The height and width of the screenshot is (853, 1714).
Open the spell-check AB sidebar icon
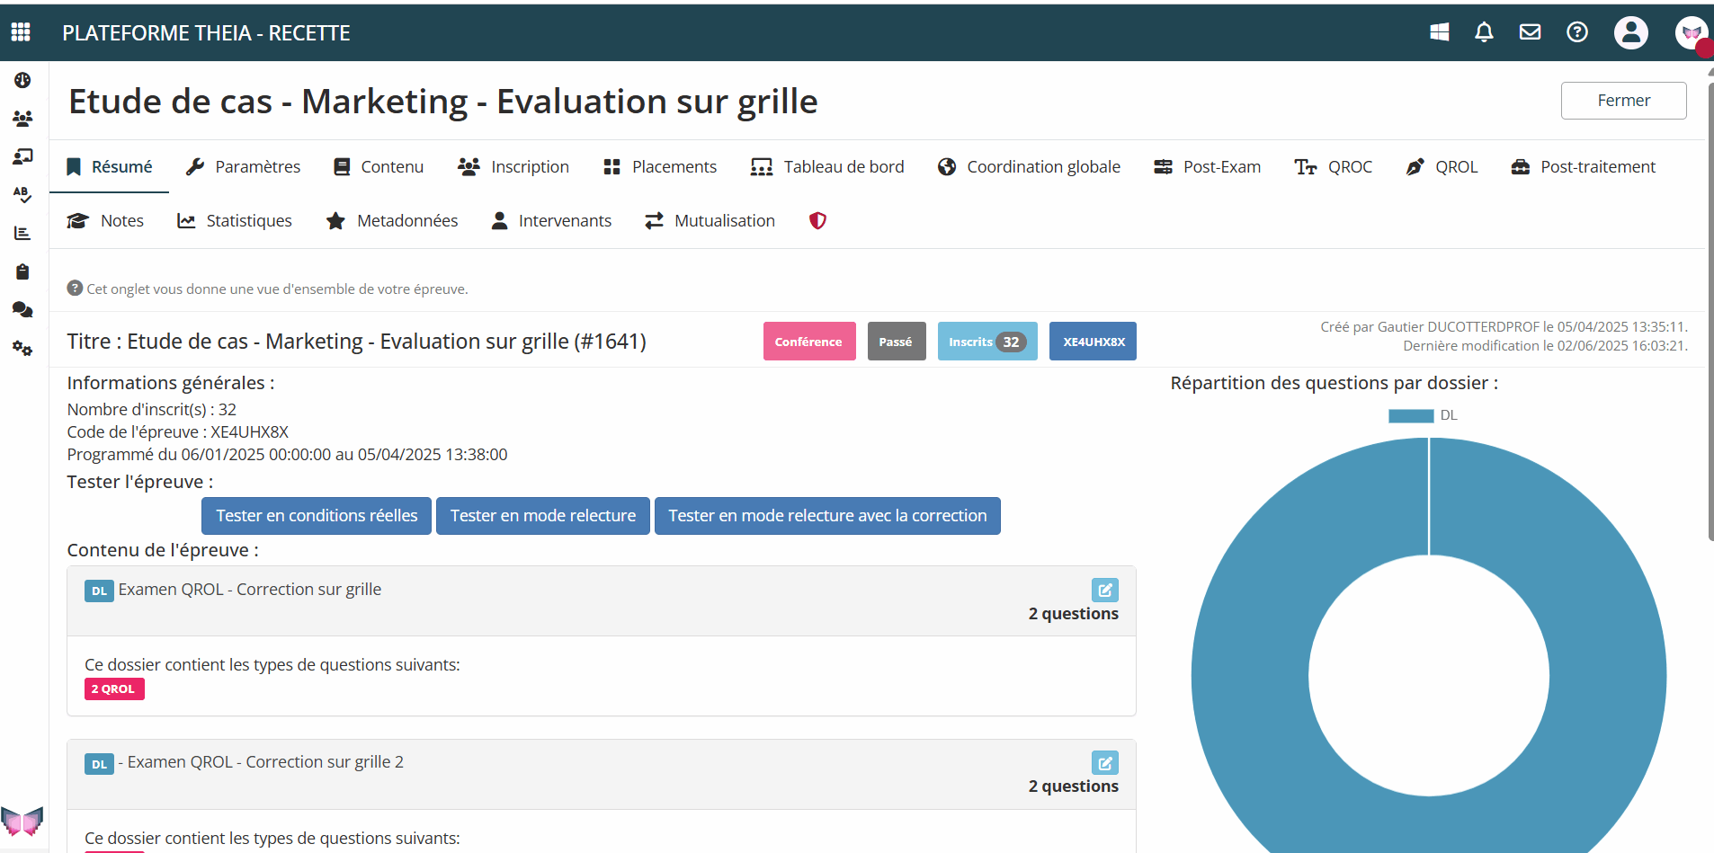tap(22, 194)
